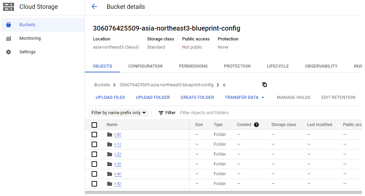This screenshot has width=365, height=196.
Task: Click the Settings gear icon
Action: pyautogui.click(x=9, y=52)
